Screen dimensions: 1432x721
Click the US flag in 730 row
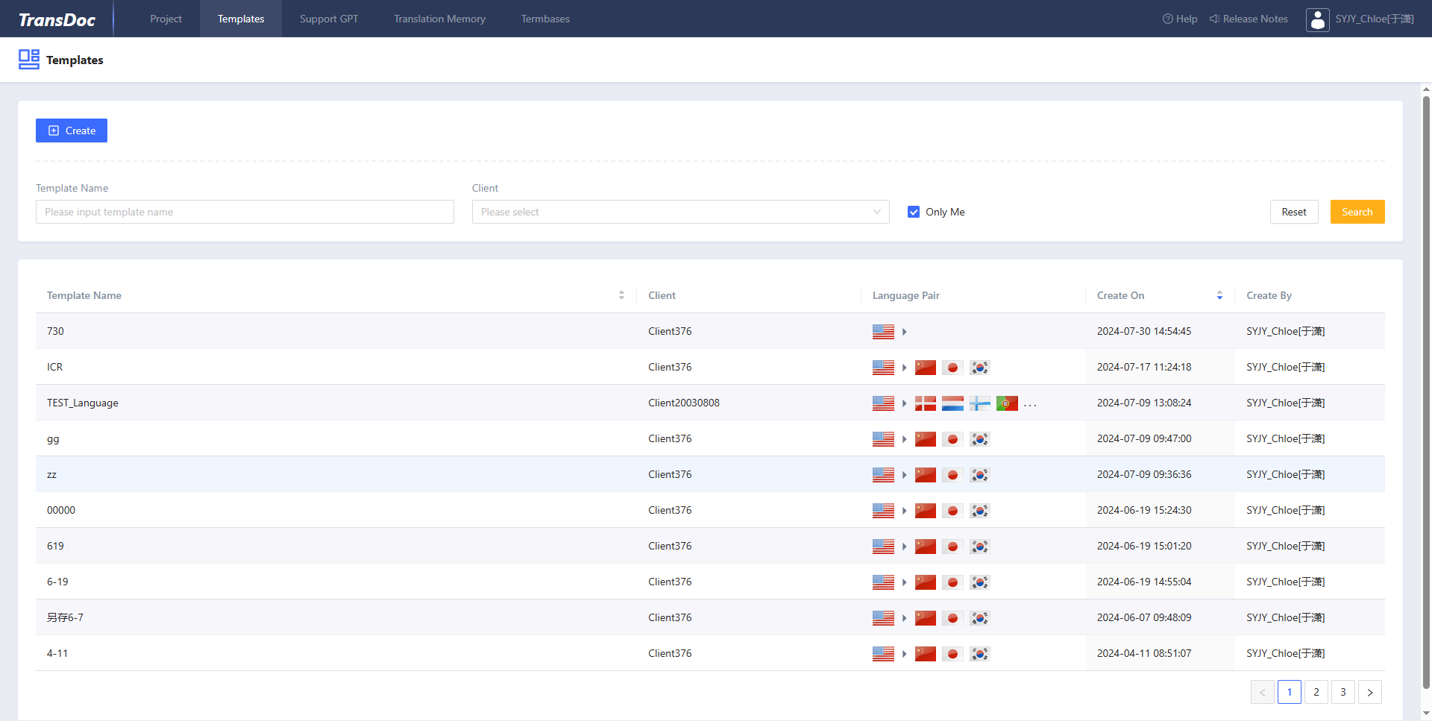pos(883,332)
